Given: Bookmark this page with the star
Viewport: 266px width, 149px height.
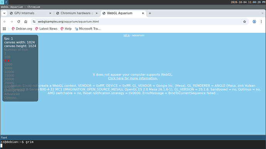Looking at the screenshot, I should 244,22.
